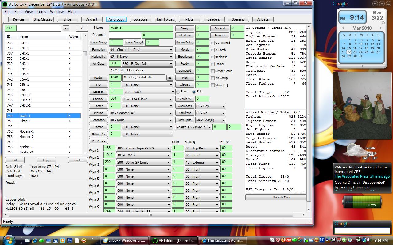Click the 11 - 20 >> weapons button
Image resolution: width=393 pixels, height=245 pixels.
(x=98, y=141)
